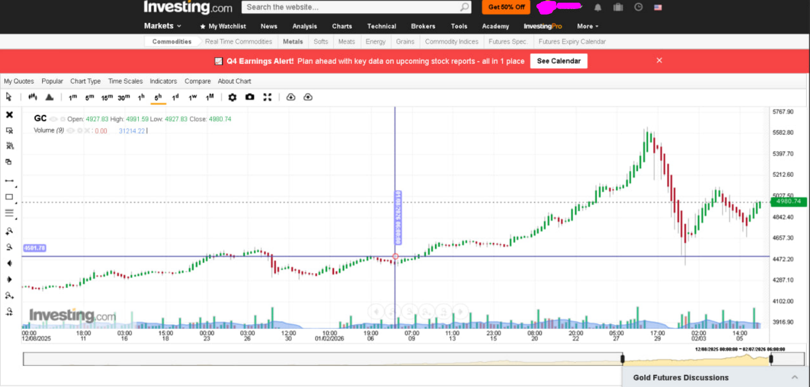Take a chart snapshot with the camera icon
Viewport: 810px width, 387px height.
[250, 97]
